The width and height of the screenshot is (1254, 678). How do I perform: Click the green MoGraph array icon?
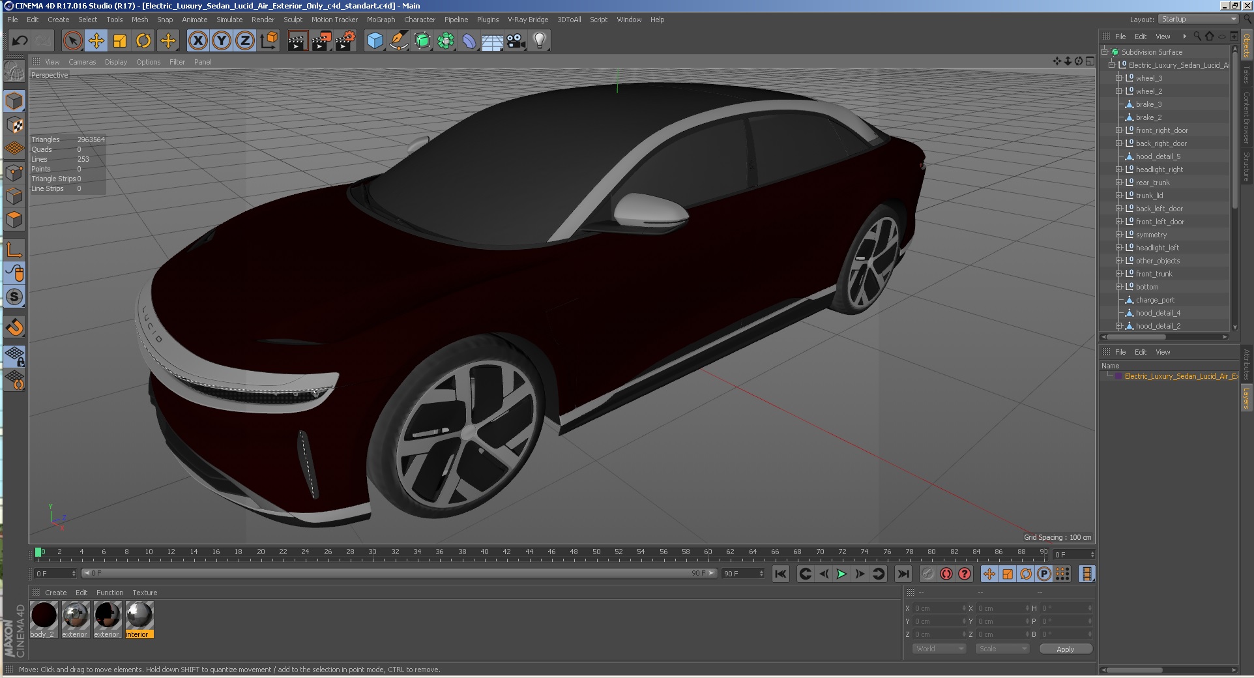(x=446, y=41)
